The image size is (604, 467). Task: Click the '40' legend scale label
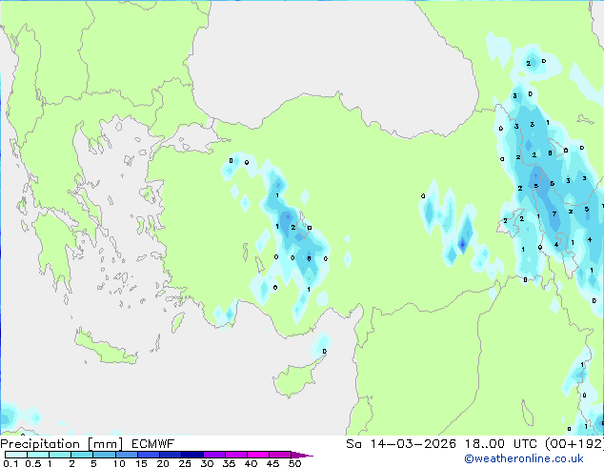coord(251,463)
